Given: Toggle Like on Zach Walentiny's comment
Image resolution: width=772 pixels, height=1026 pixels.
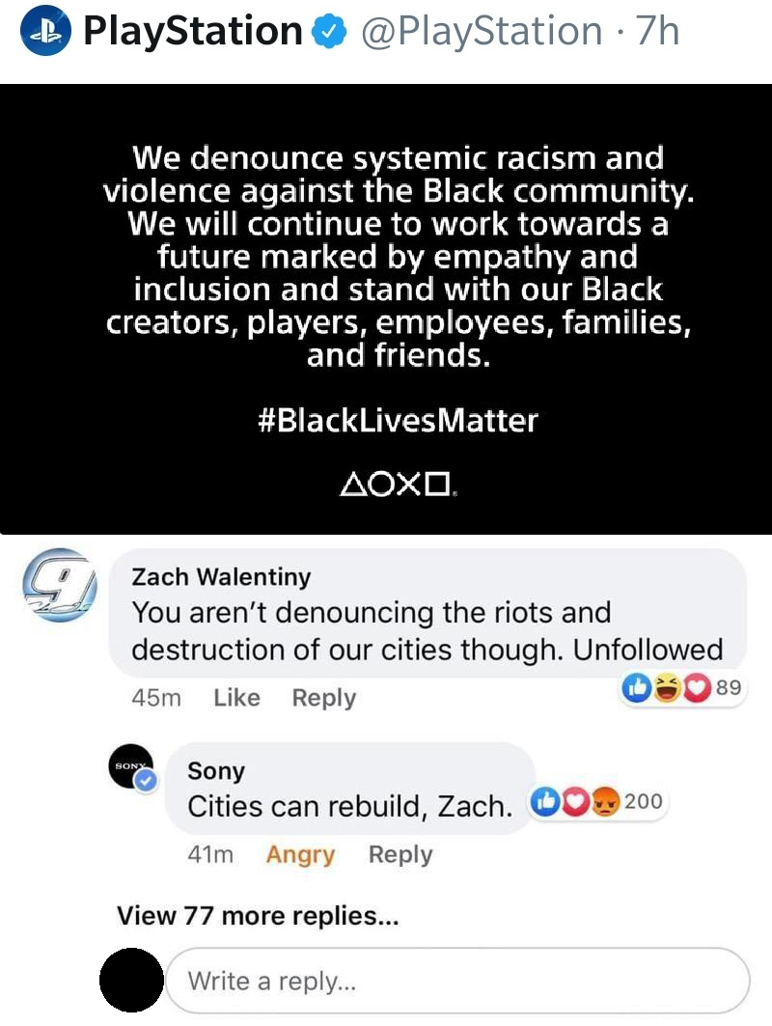Looking at the screenshot, I should pos(236,698).
